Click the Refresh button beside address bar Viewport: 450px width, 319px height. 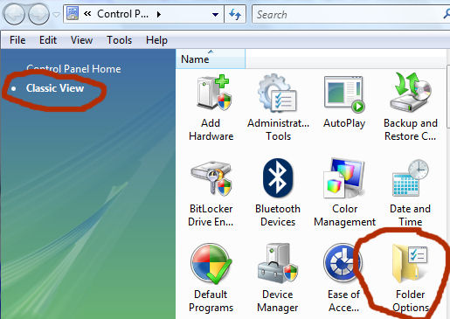[x=235, y=14]
